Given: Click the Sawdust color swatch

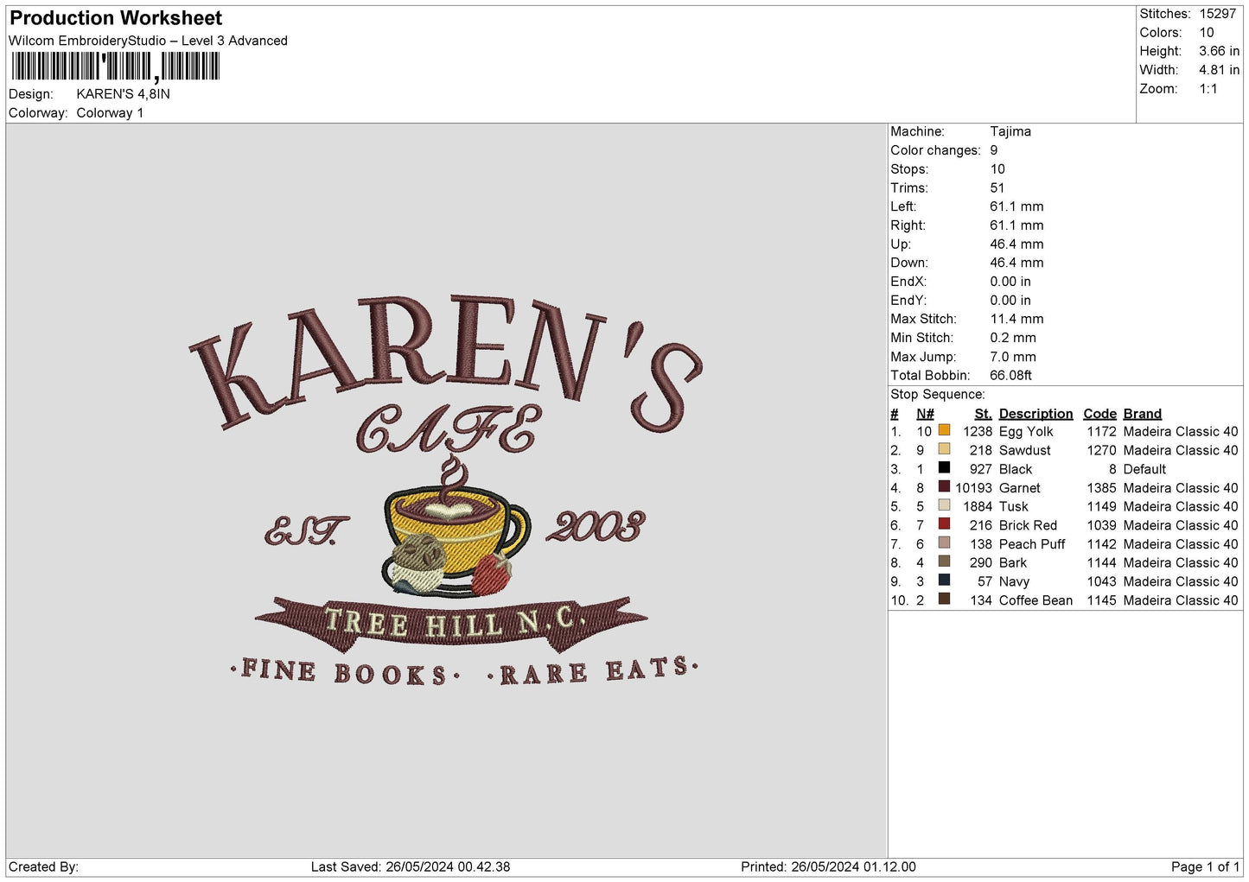Looking at the screenshot, I should 944,449.
